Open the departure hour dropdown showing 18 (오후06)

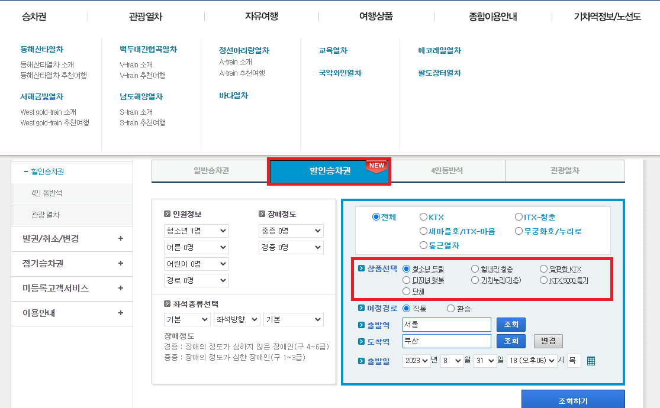click(532, 360)
